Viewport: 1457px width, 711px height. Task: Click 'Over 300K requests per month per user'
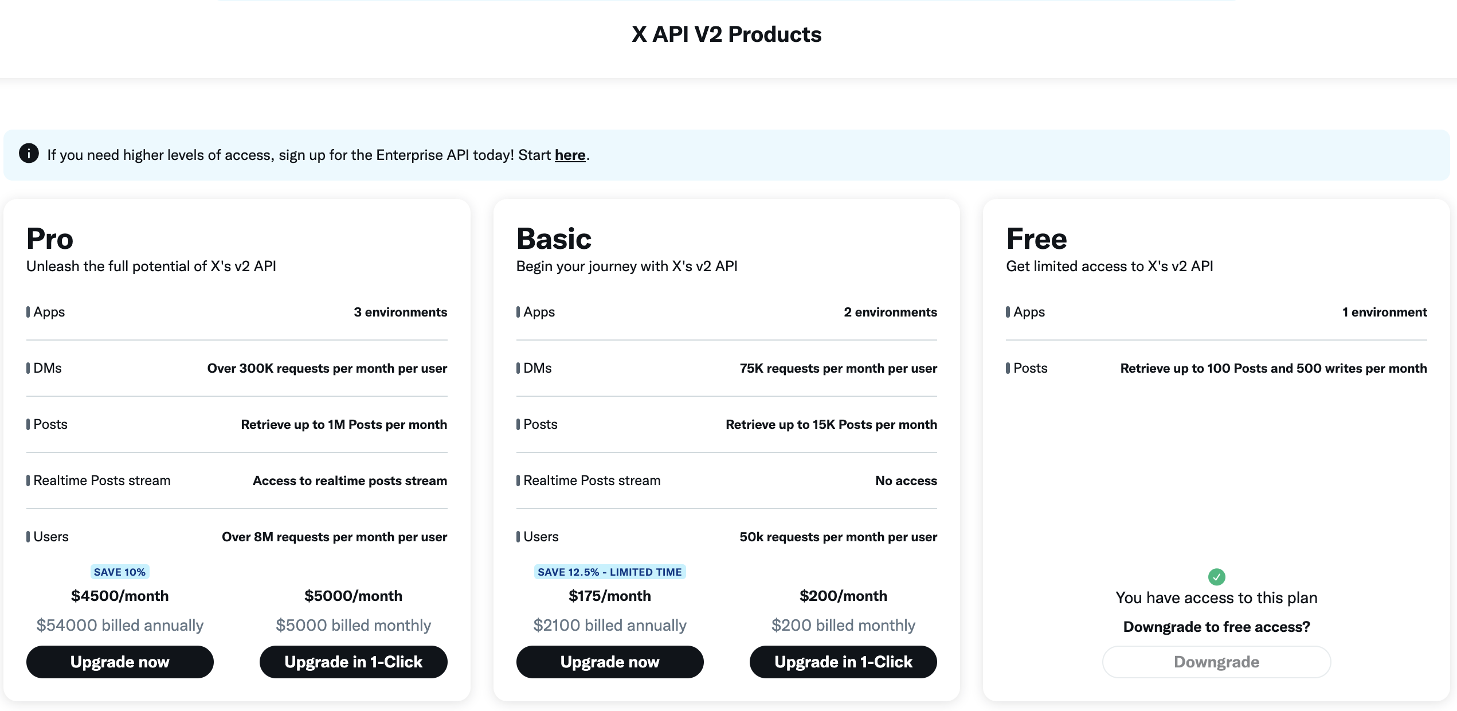[327, 368]
